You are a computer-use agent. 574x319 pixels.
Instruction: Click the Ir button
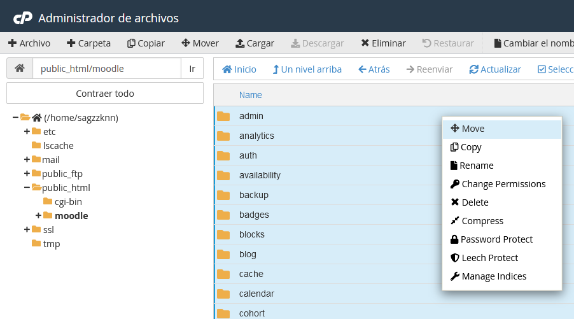[x=192, y=69]
